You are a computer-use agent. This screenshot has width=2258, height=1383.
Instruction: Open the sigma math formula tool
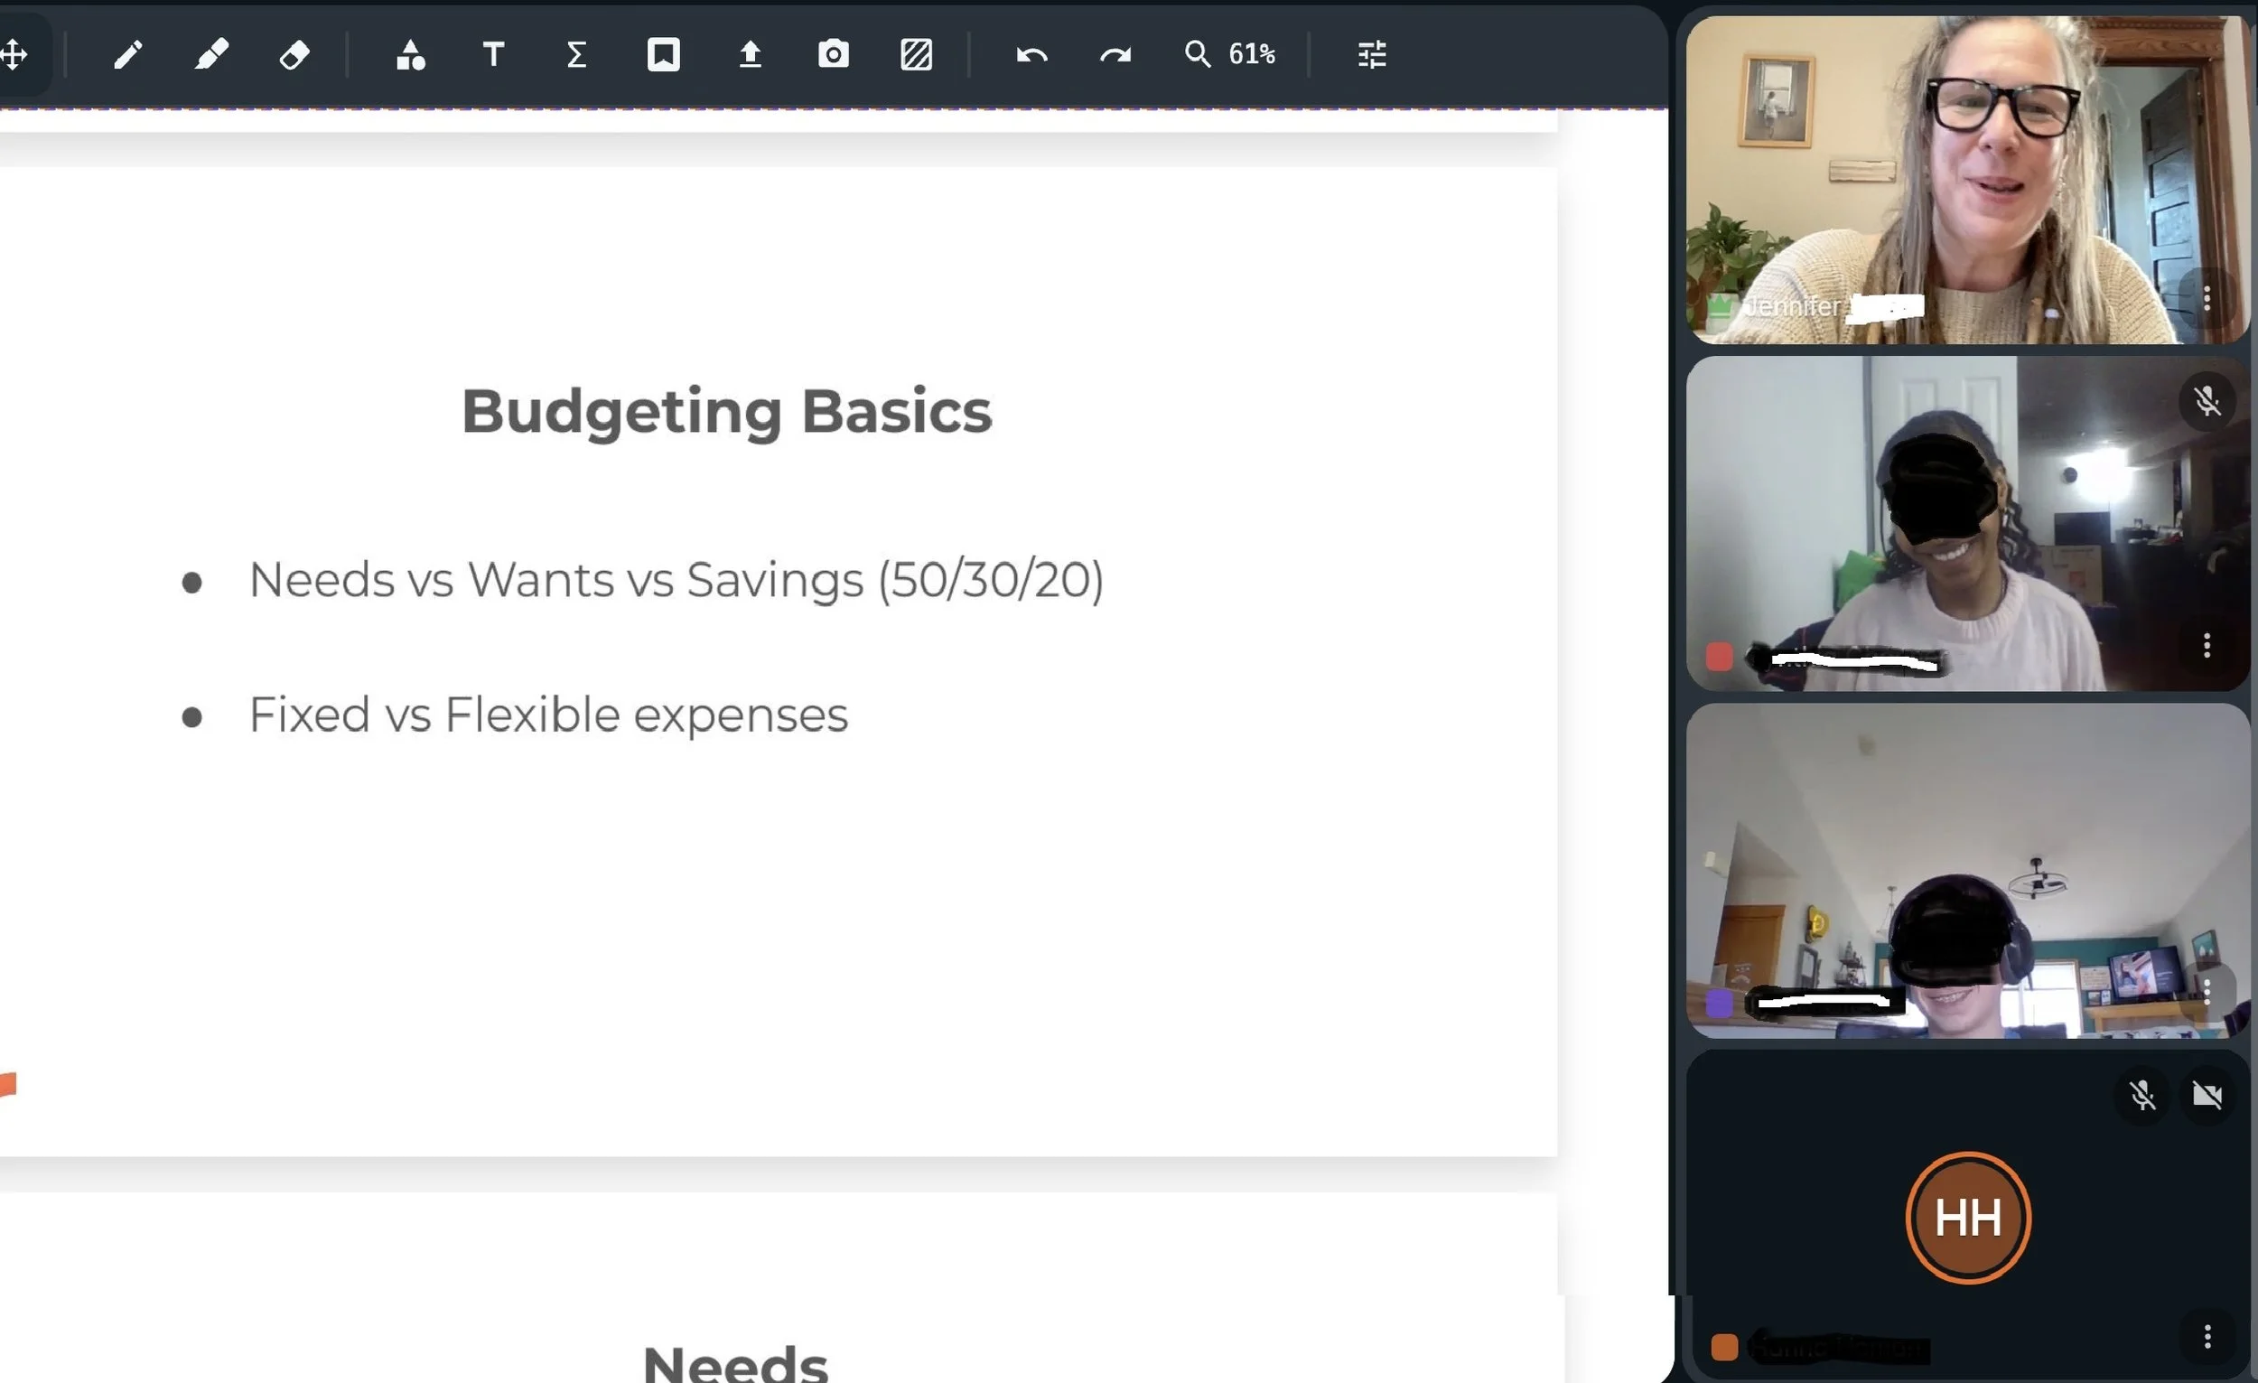click(576, 55)
